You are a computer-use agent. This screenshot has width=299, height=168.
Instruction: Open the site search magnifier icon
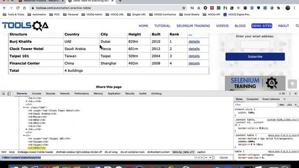[x=297, y=26]
